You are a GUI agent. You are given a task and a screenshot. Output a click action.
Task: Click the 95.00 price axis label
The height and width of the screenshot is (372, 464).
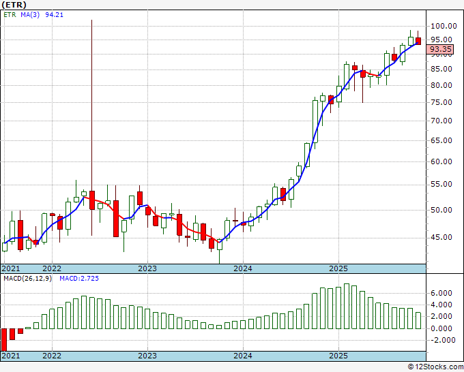tap(441, 40)
